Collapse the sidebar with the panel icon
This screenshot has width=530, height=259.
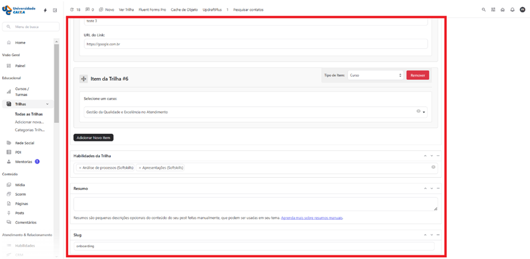(x=55, y=10)
